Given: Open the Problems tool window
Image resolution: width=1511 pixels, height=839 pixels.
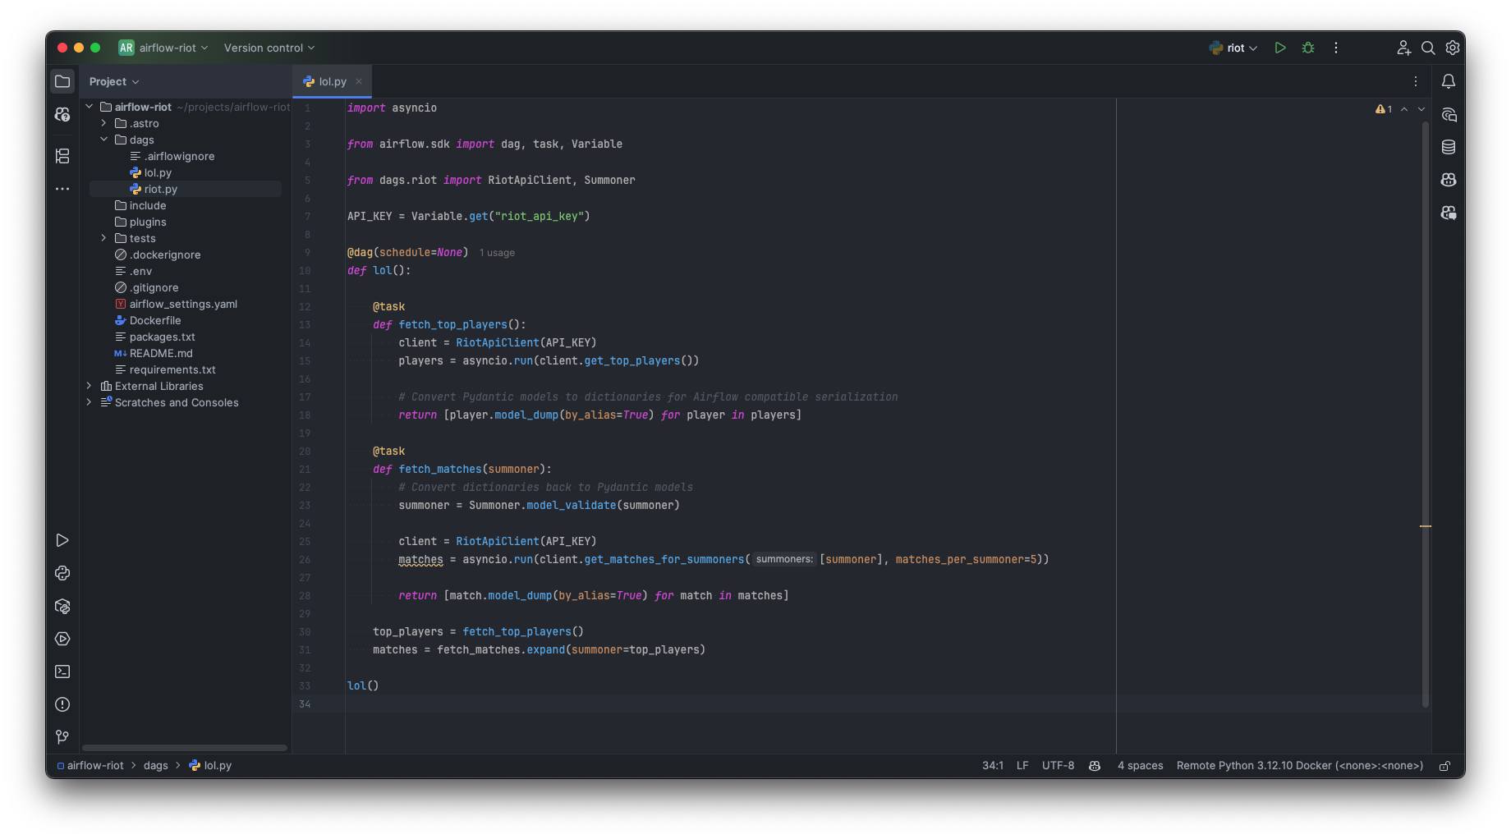Looking at the screenshot, I should click(62, 704).
